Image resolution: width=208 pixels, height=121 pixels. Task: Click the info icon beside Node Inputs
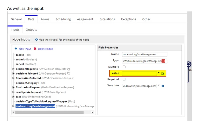click(x=36, y=39)
